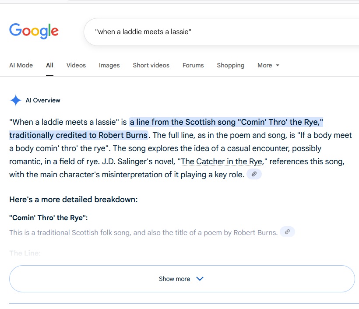
Task: Select the Shopping tab
Action: click(x=230, y=65)
